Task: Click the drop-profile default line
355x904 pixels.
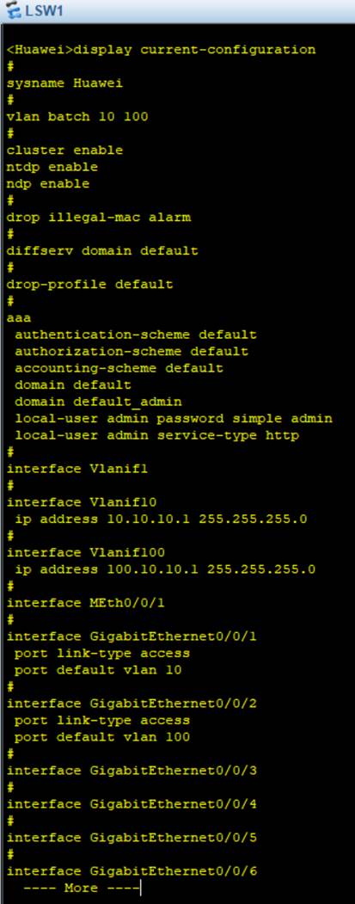Action: coord(89,284)
